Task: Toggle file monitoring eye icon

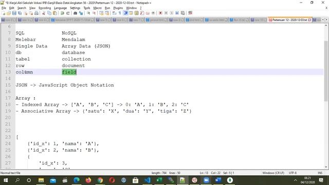Action: click(153, 13)
